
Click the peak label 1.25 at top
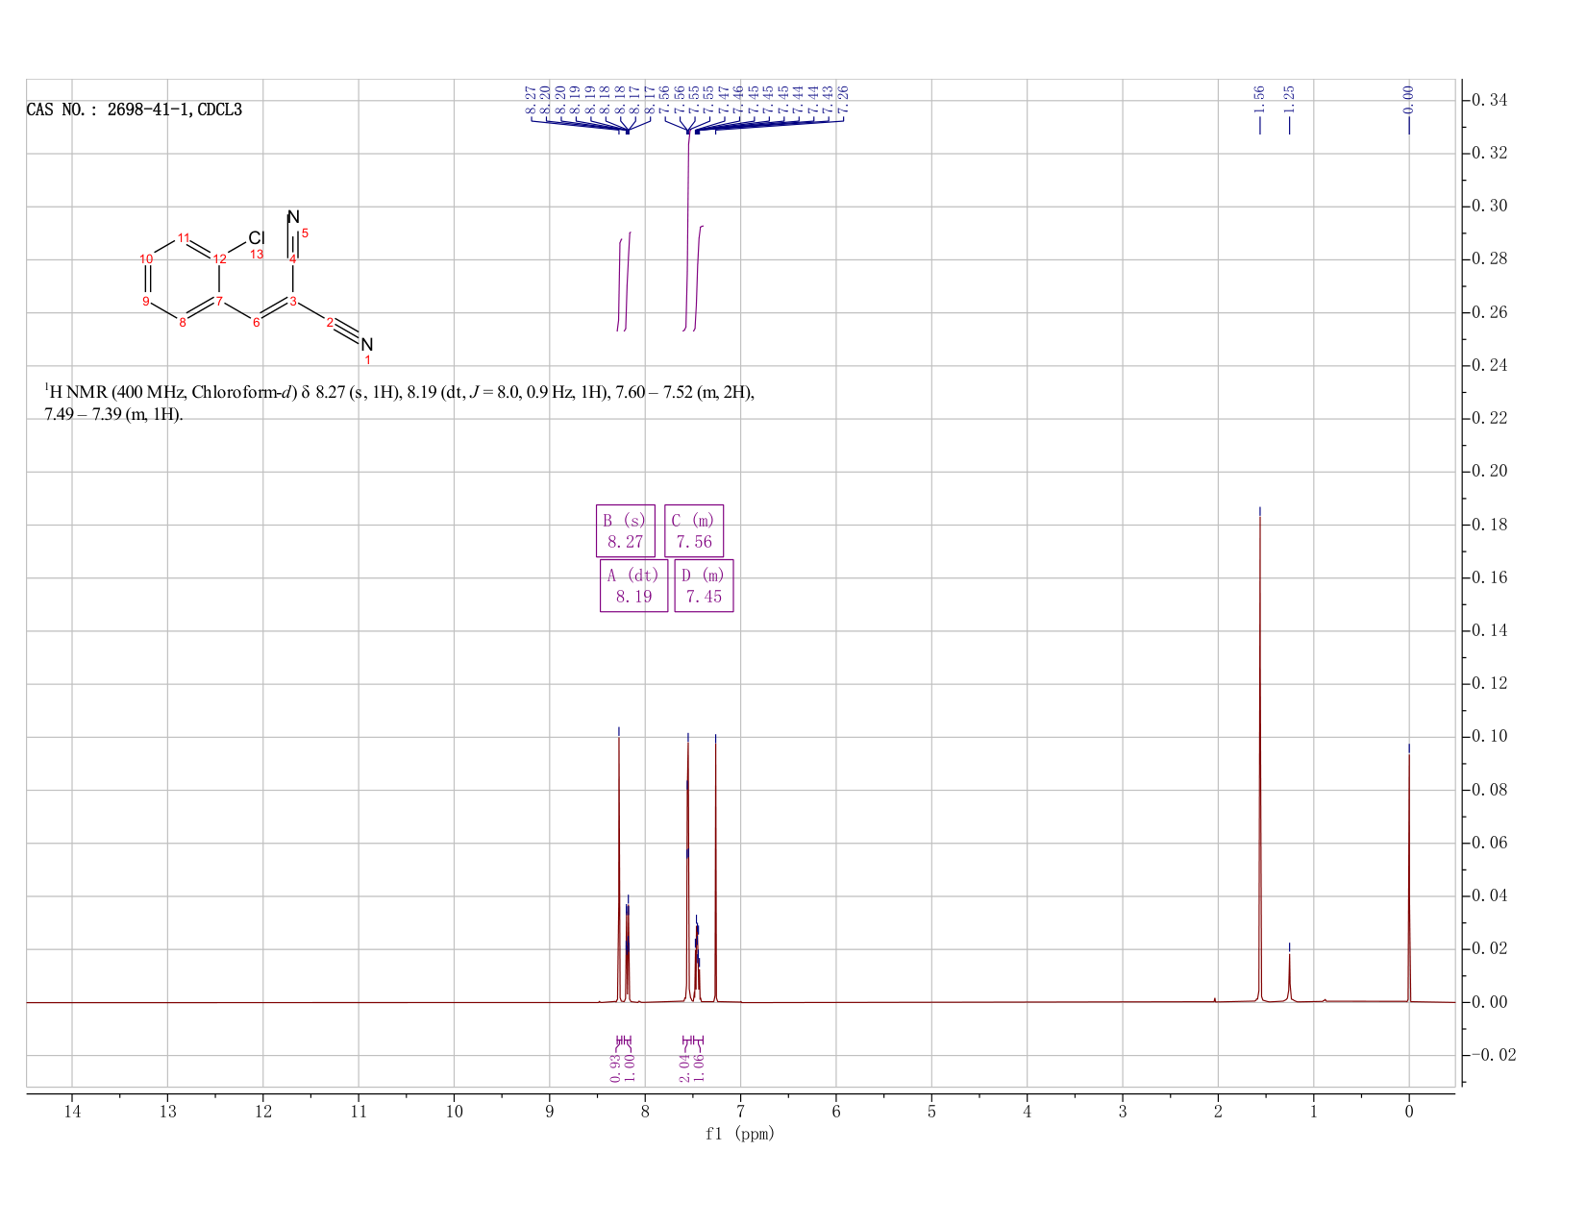1290,98
